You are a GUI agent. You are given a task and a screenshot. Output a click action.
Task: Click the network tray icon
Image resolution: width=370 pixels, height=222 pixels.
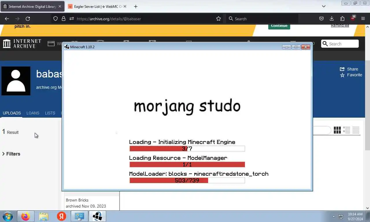coord(341,217)
